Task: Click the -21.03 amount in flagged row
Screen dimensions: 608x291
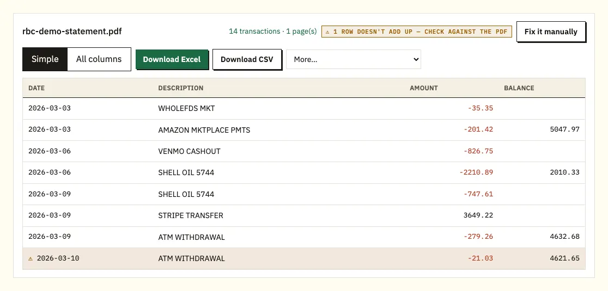Action: [x=481, y=258]
